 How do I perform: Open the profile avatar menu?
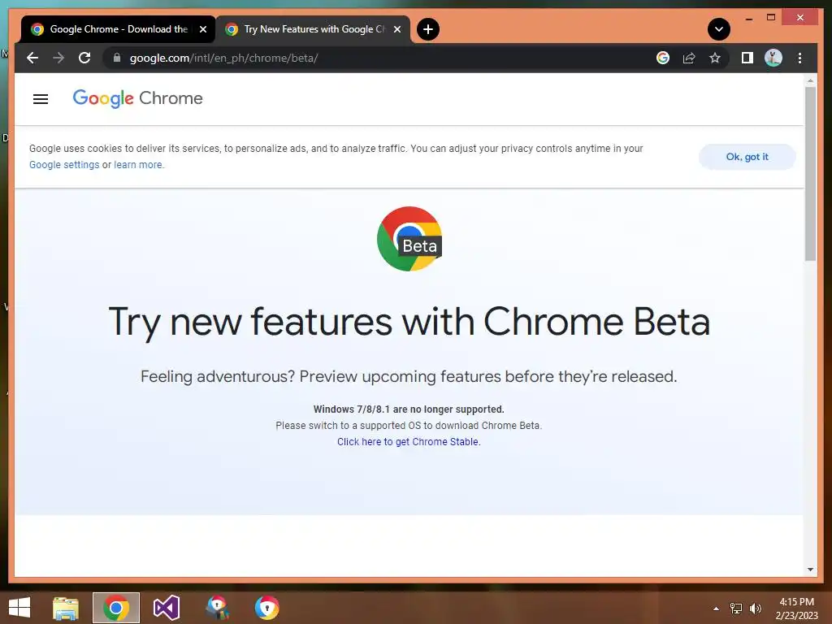tap(773, 58)
